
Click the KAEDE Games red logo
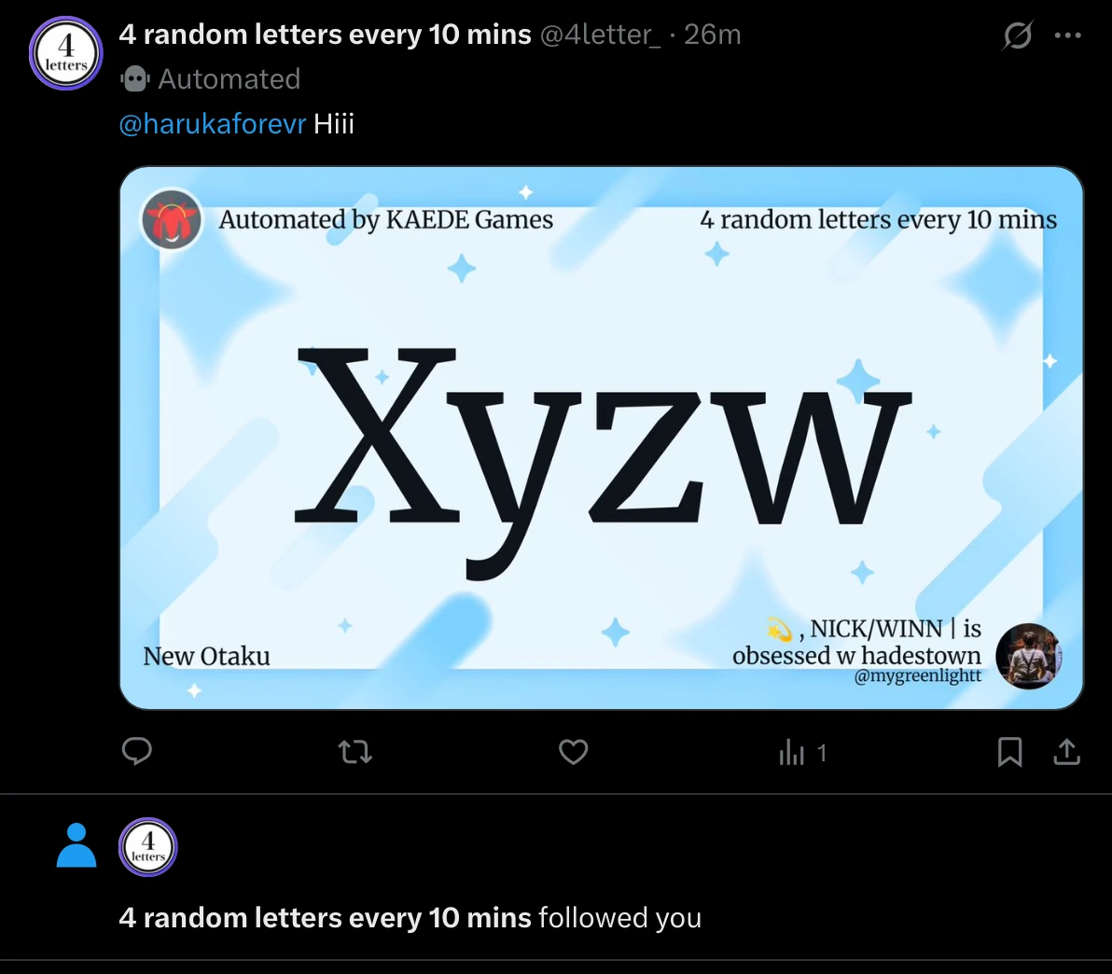172,220
